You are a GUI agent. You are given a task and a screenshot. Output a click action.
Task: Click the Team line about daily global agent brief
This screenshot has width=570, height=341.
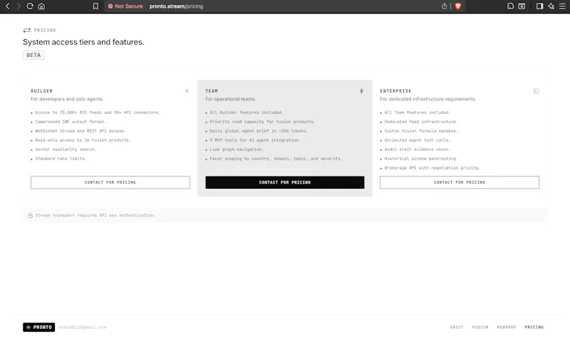259,131
